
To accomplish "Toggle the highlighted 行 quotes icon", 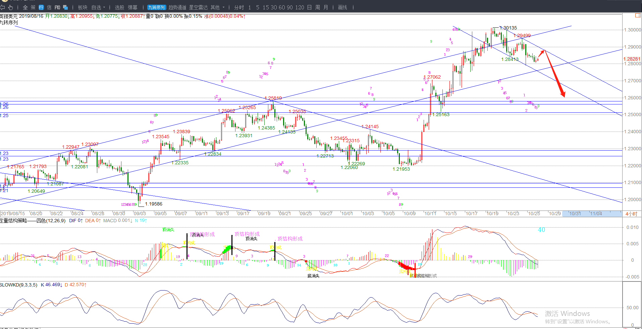I will [41, 7].
